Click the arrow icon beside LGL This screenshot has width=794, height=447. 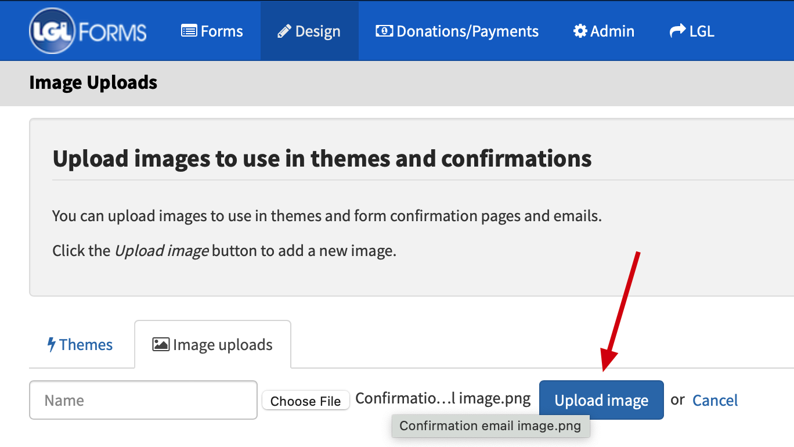pyautogui.click(x=677, y=31)
